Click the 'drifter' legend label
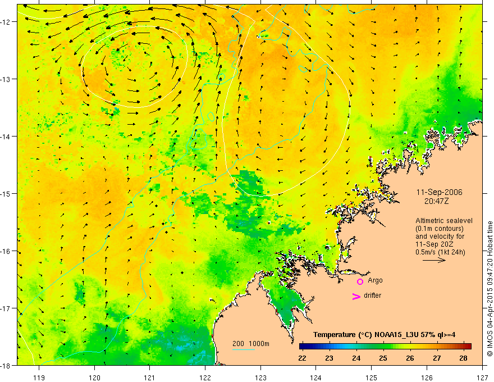The image size is (494, 382). (x=372, y=295)
